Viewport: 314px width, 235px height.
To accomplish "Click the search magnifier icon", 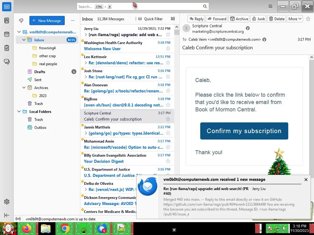I will point(205,6).
